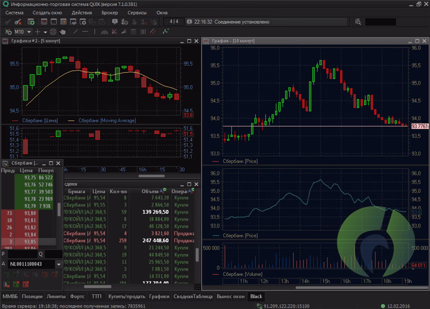Open the Сервисы menu
This screenshot has width=430, height=309.
tap(137, 12)
